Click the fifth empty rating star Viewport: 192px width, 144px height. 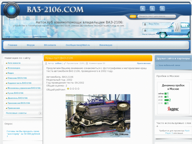78,89
